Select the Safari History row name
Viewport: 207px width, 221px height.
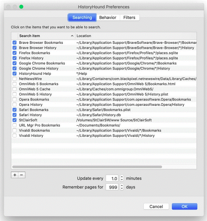[30, 115]
